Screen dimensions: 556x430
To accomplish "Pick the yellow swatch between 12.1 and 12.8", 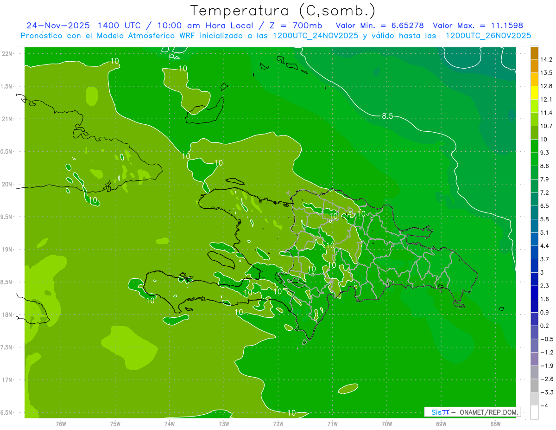I will click(534, 93).
